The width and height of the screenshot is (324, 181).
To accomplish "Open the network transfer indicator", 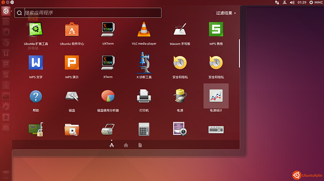I will (x=277, y=2).
